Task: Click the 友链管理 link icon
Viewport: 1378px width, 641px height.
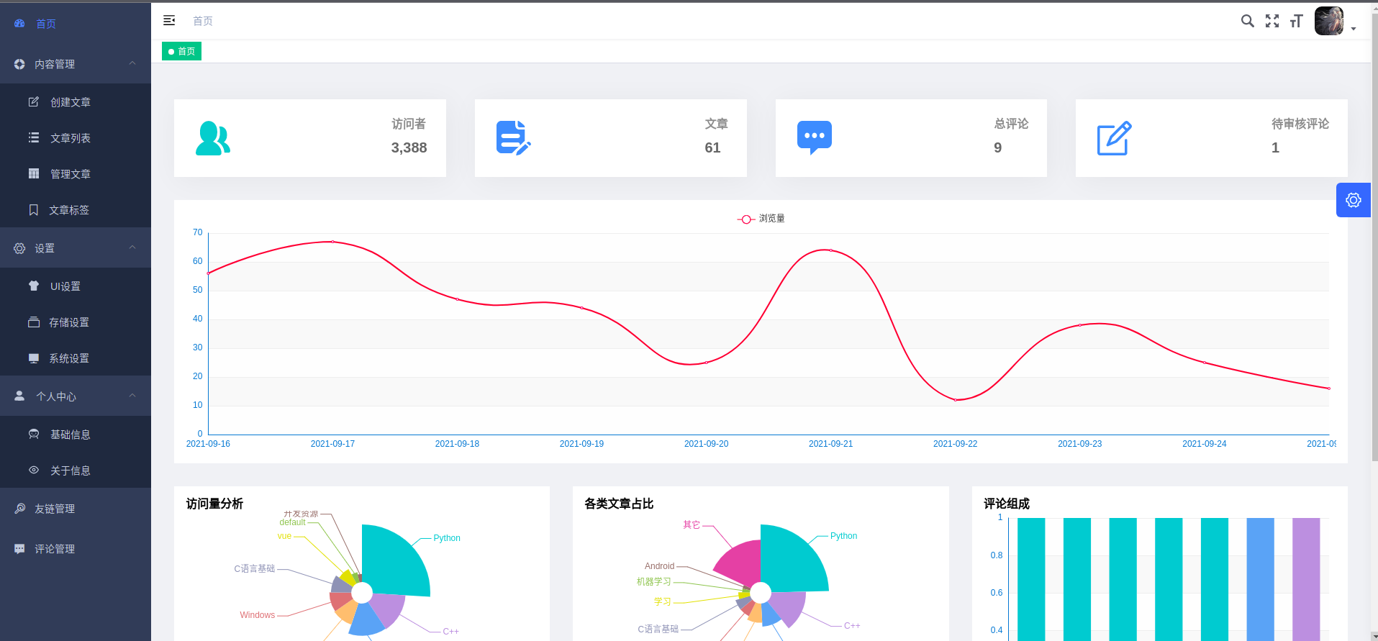Action: click(20, 508)
